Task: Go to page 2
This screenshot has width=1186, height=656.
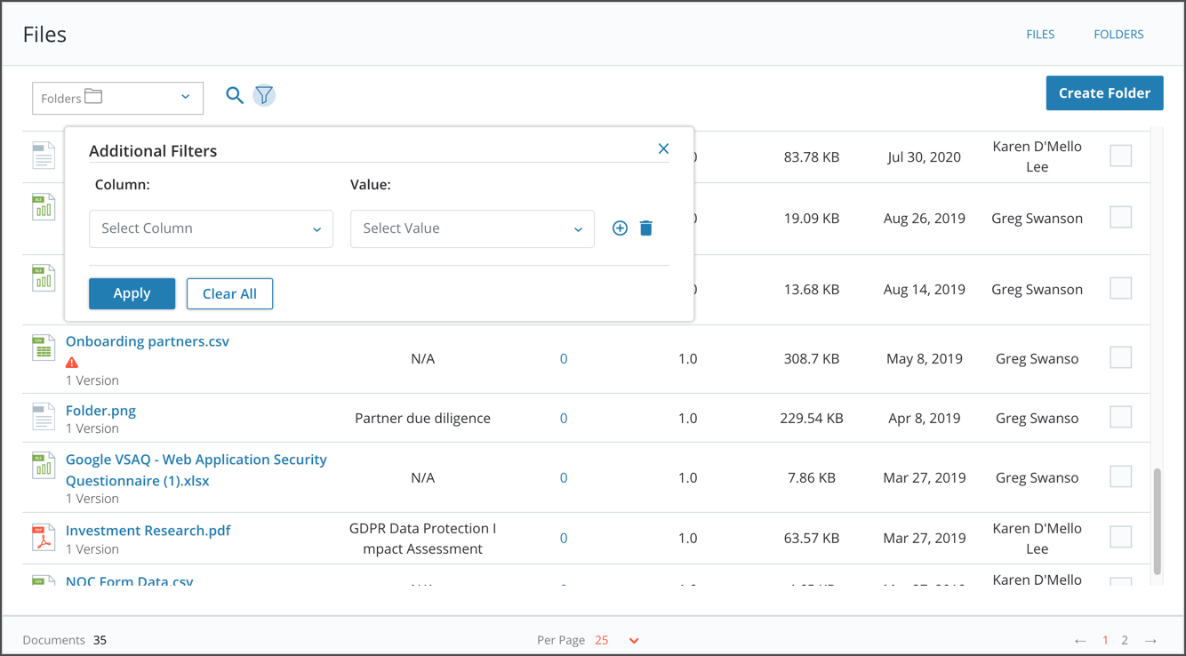Action: 1125,640
